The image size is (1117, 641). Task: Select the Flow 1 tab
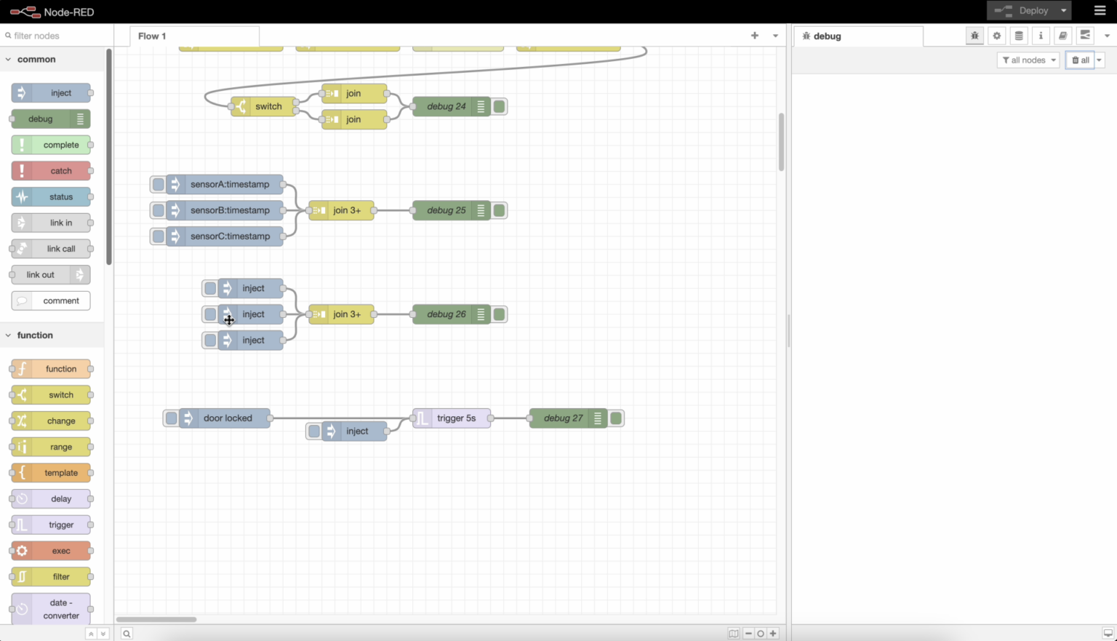152,36
